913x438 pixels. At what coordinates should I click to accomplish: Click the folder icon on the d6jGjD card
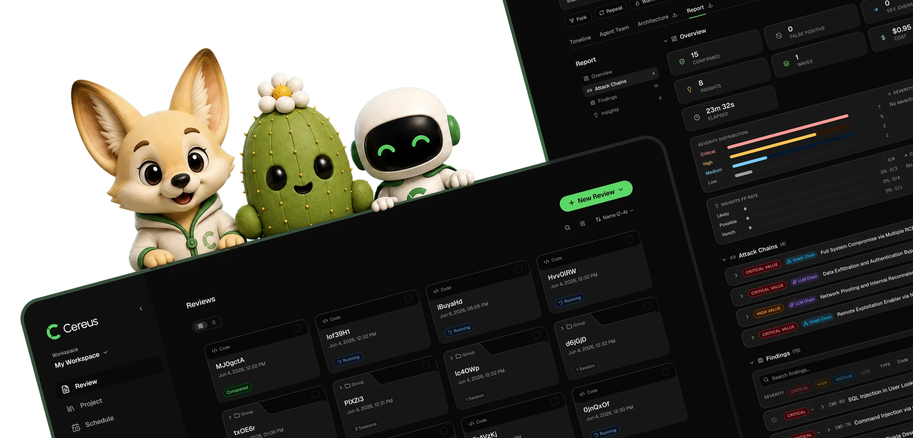569,326
